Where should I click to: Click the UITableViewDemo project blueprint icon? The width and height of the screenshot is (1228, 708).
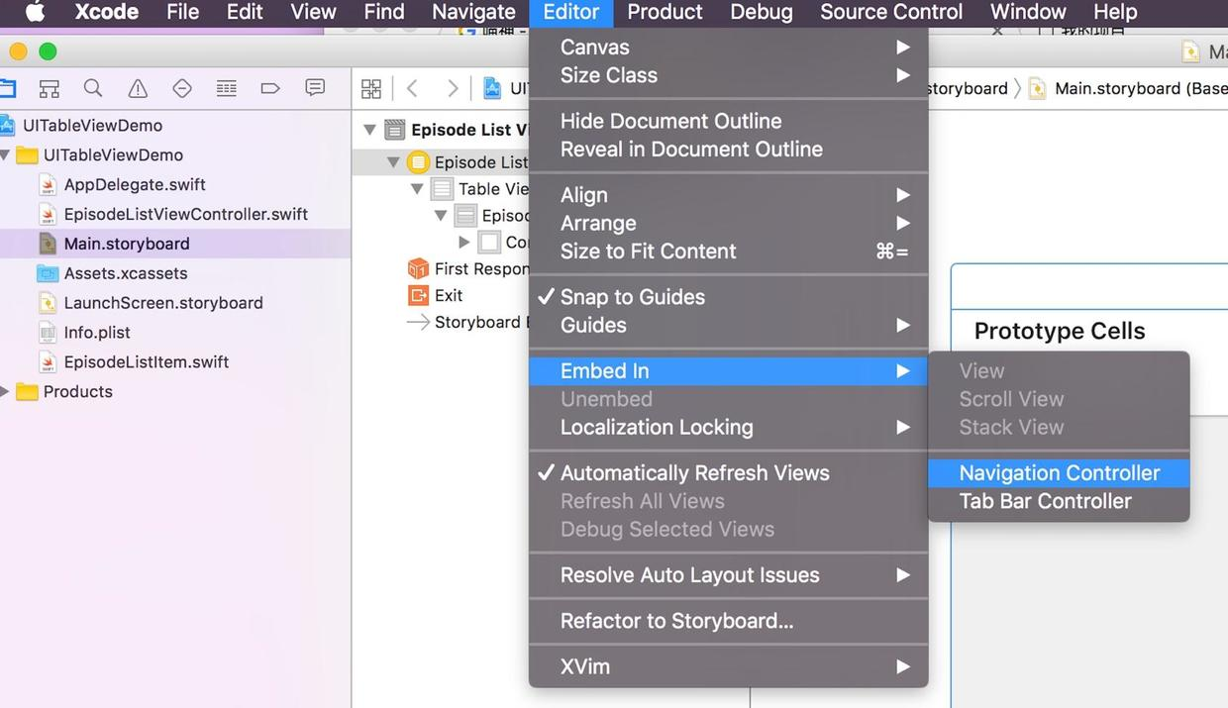pos(8,126)
